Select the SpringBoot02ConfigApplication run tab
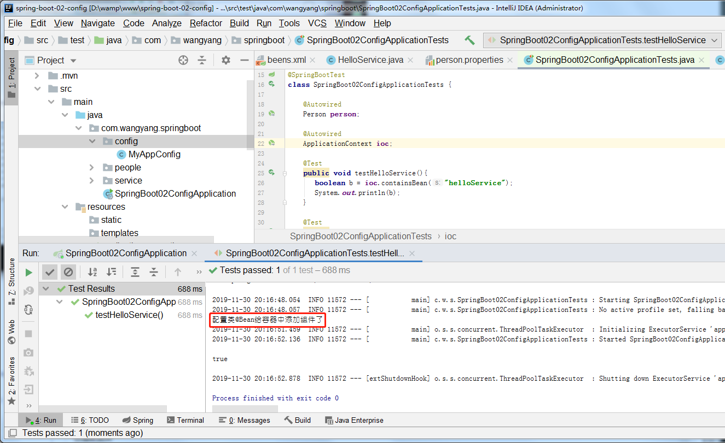Image resolution: width=725 pixels, height=443 pixels. tap(126, 253)
